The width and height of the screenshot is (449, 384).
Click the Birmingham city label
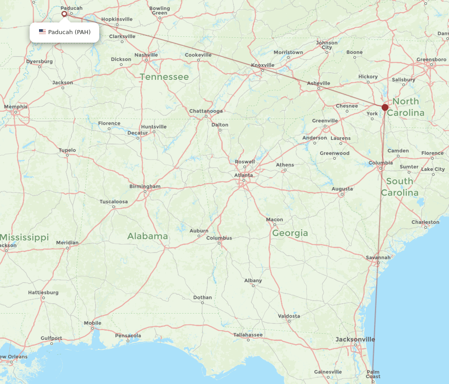145,187
